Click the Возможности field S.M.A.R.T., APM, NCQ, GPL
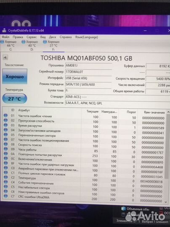This screenshot has height=227, width=170. 117,103
